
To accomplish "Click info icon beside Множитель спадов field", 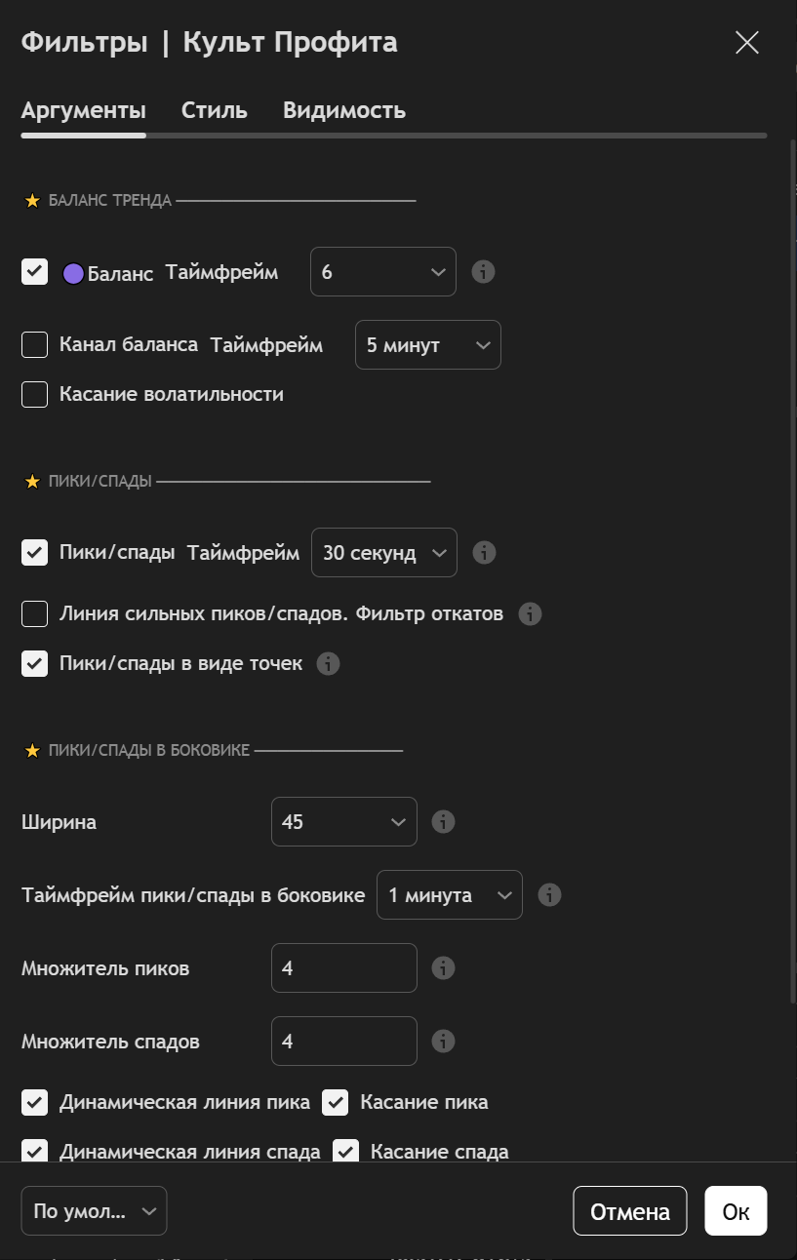I will point(443,1042).
